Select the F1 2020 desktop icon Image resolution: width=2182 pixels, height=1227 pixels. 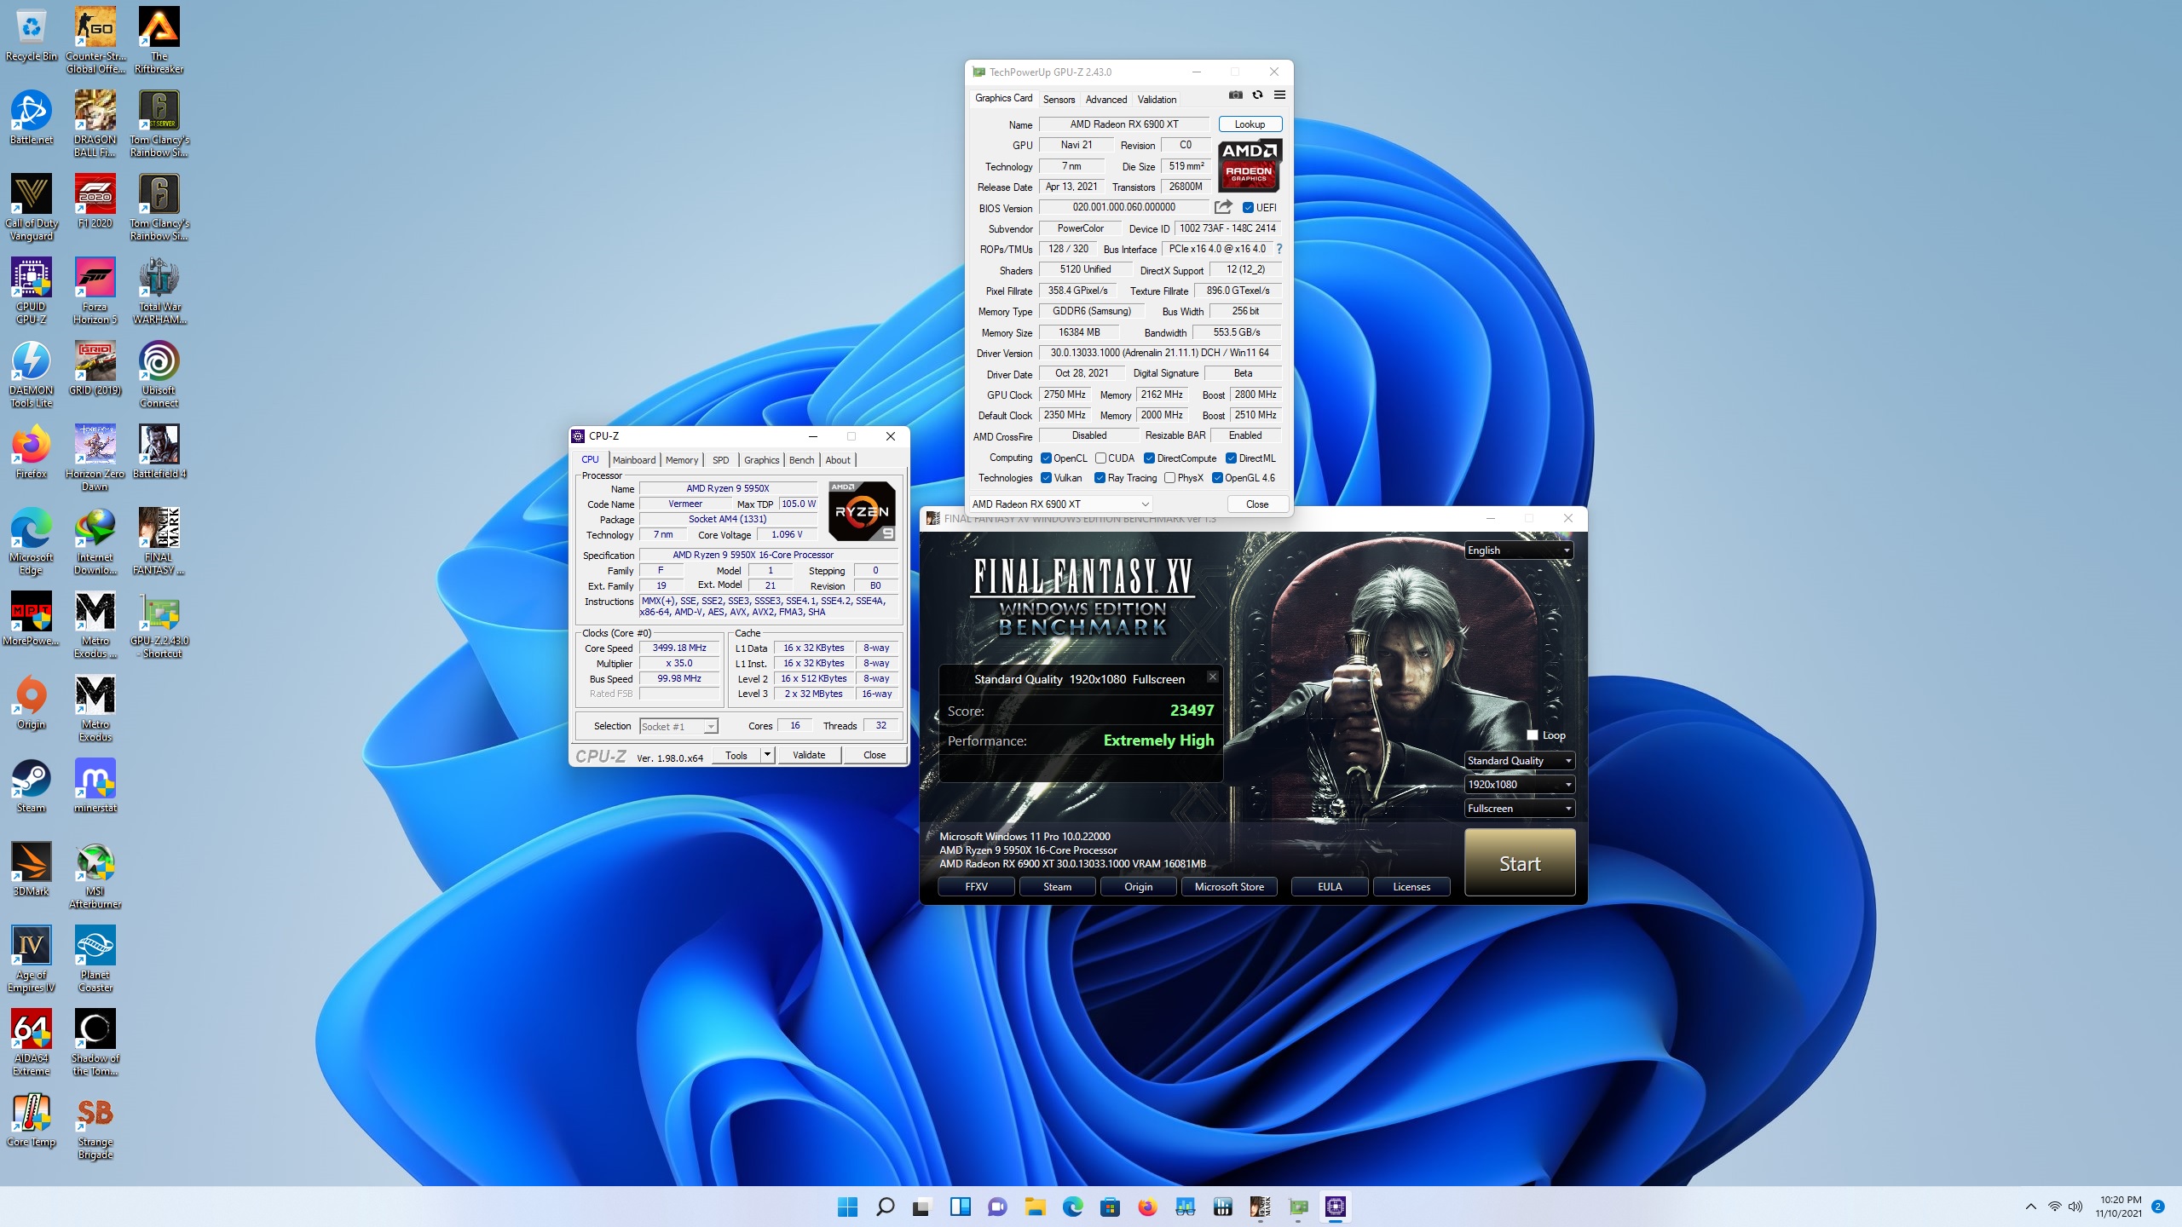click(x=95, y=201)
